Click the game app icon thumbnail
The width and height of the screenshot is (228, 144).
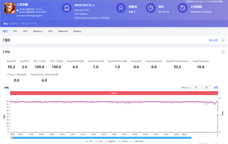(x=9, y=8)
